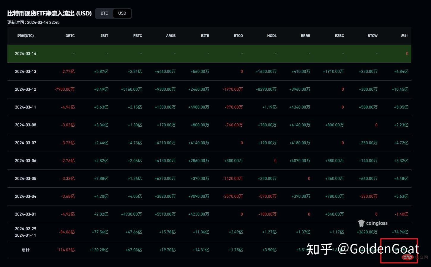Screen dimensions: 431x267
Task: Click the GBTC column header
Action: point(70,36)
